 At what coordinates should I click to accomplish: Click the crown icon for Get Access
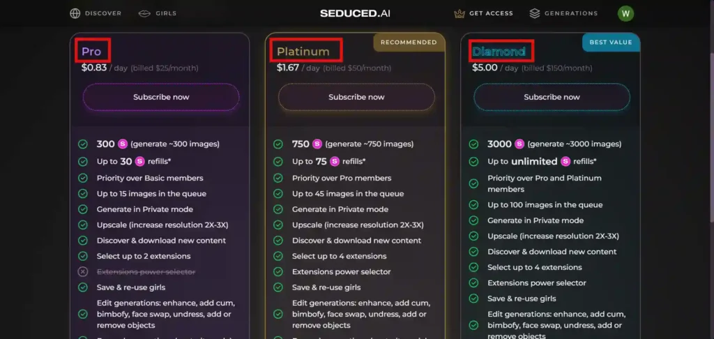pos(459,13)
